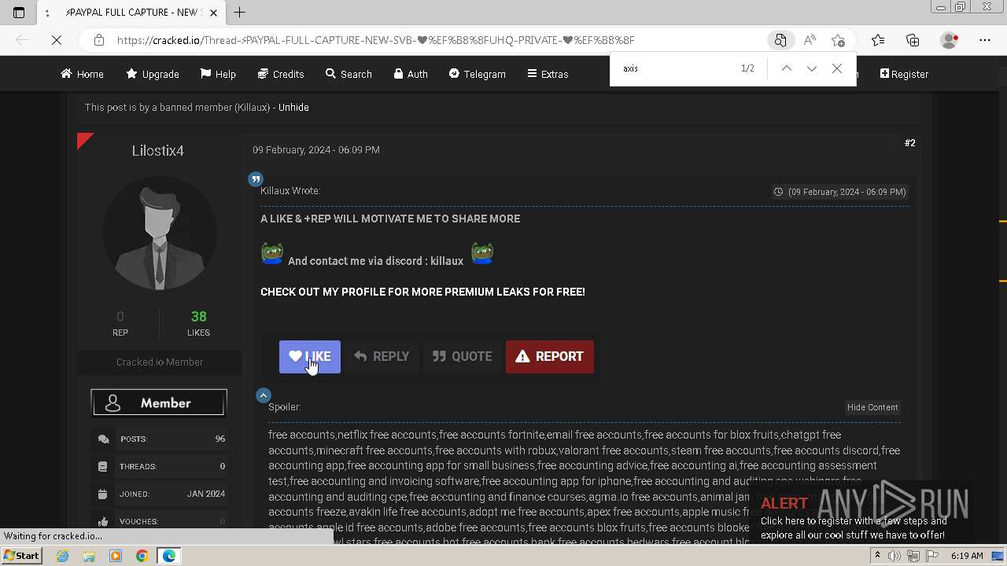The image size is (1007, 566).
Task: Open Auth in the navigation bar
Action: [411, 74]
